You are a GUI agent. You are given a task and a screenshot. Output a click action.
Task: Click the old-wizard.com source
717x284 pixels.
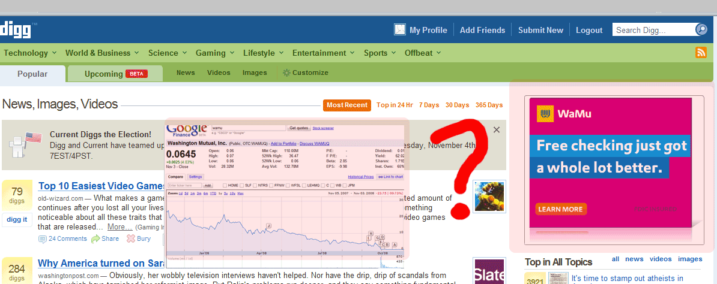tap(61, 198)
